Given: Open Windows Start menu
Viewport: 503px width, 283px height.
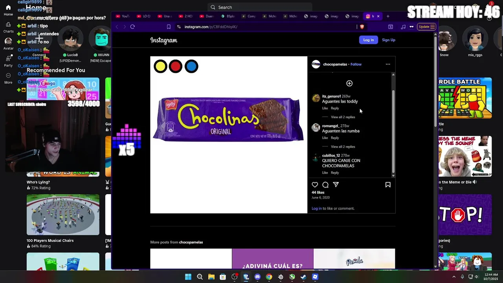Looking at the screenshot, I should [188, 277].
